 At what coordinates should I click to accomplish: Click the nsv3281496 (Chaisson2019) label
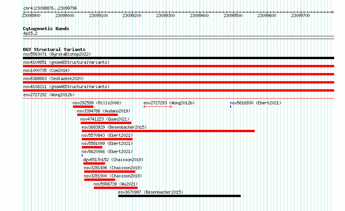[113, 168]
